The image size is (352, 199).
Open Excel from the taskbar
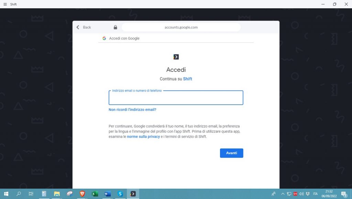pyautogui.click(x=95, y=194)
